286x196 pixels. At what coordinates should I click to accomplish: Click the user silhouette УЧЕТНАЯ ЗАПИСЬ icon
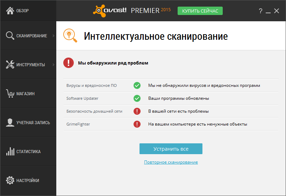(x=10, y=122)
